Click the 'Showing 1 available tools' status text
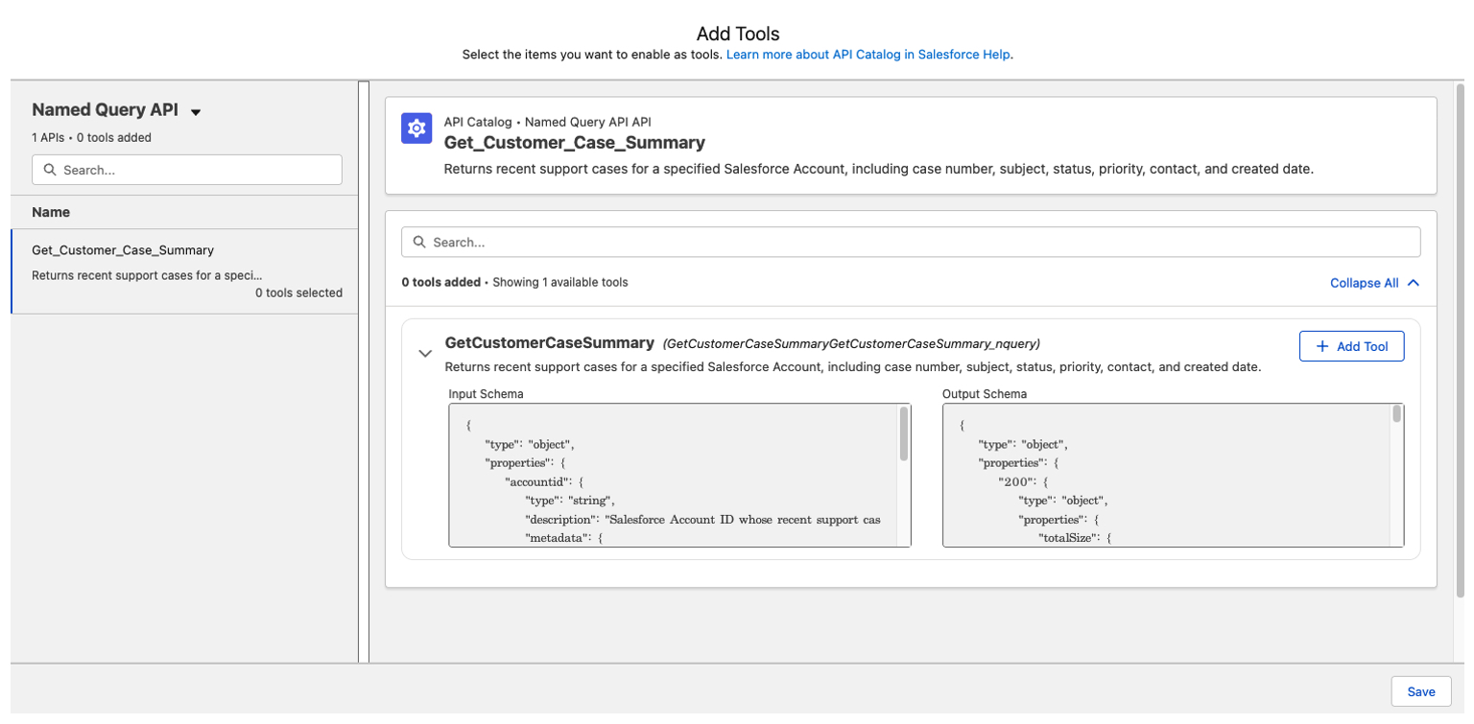The width and height of the screenshot is (1474, 724). click(560, 283)
